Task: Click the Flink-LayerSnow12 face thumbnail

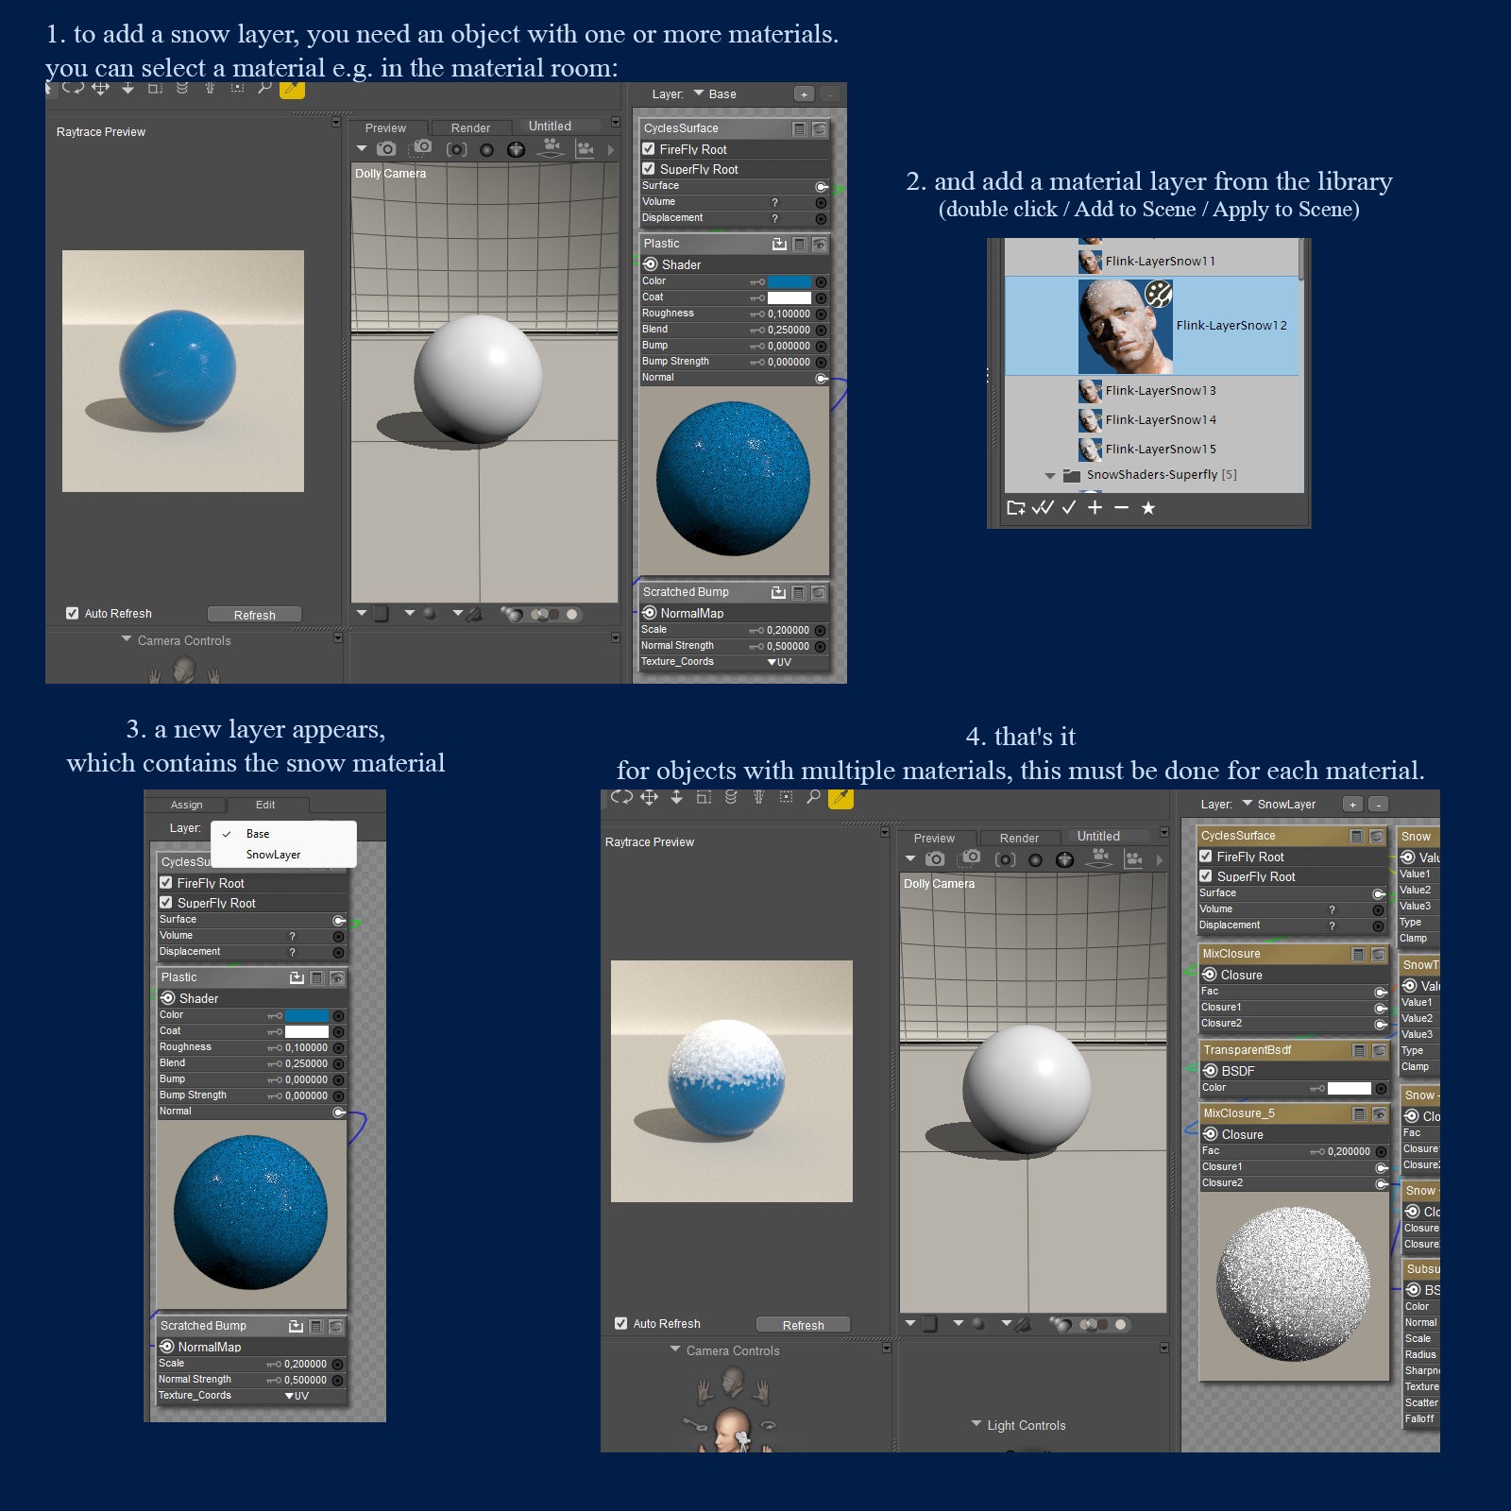Action: coord(1126,326)
